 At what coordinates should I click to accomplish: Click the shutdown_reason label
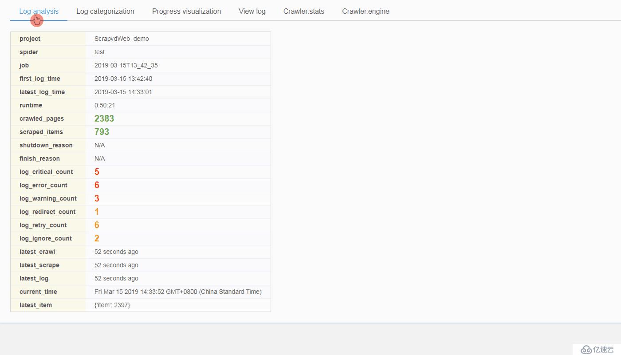point(46,145)
